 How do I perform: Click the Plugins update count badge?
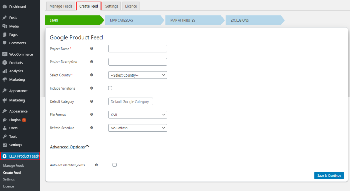coord(24,120)
